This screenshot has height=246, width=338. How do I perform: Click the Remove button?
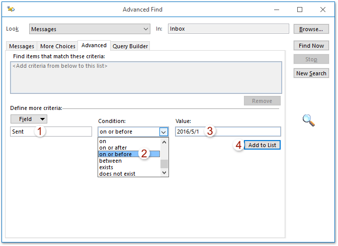point(262,101)
